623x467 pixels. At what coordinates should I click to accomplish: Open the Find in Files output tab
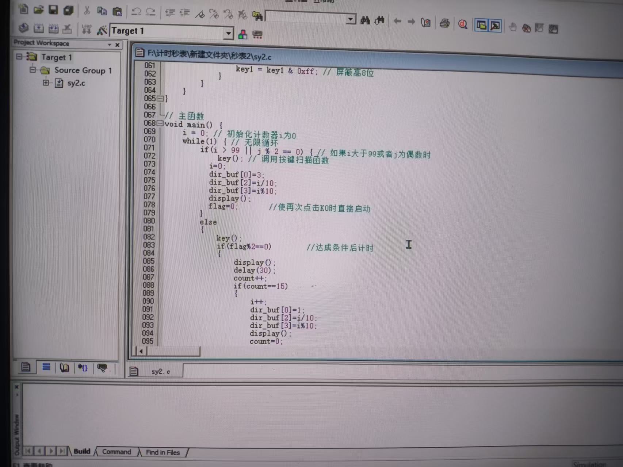[163, 452]
